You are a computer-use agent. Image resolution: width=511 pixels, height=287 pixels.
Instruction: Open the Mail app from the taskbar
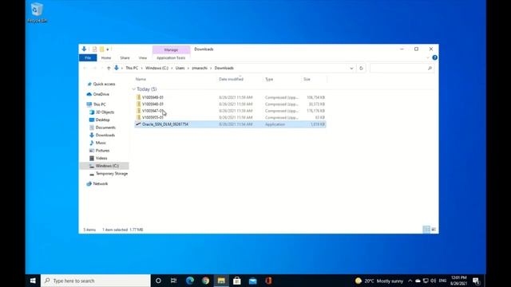(252, 281)
